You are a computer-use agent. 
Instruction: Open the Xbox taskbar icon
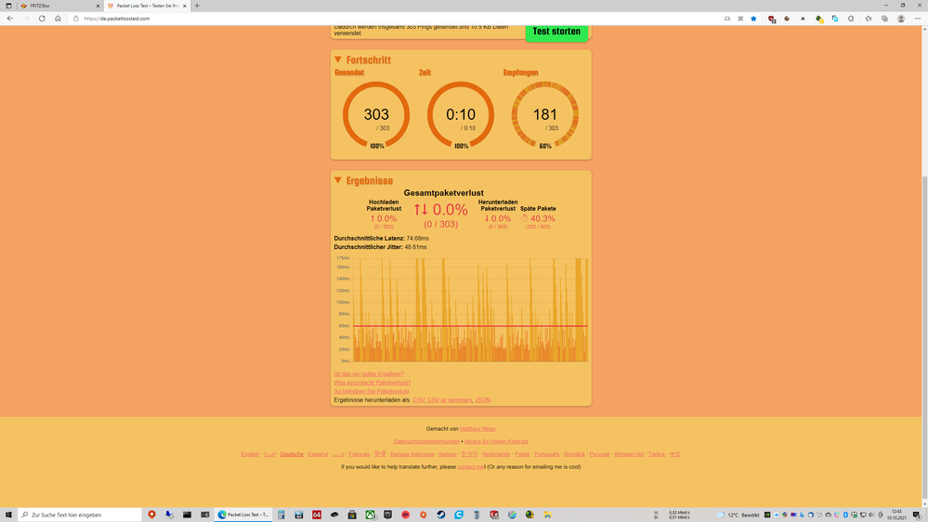pyautogui.click(x=370, y=515)
